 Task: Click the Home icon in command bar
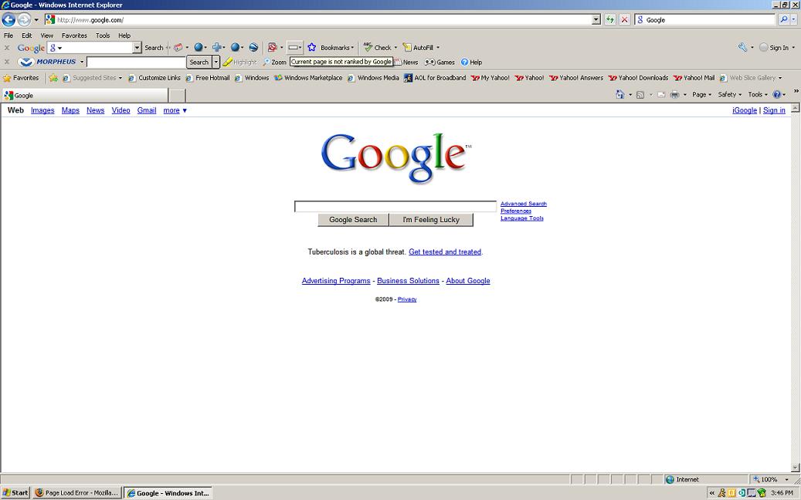point(620,94)
